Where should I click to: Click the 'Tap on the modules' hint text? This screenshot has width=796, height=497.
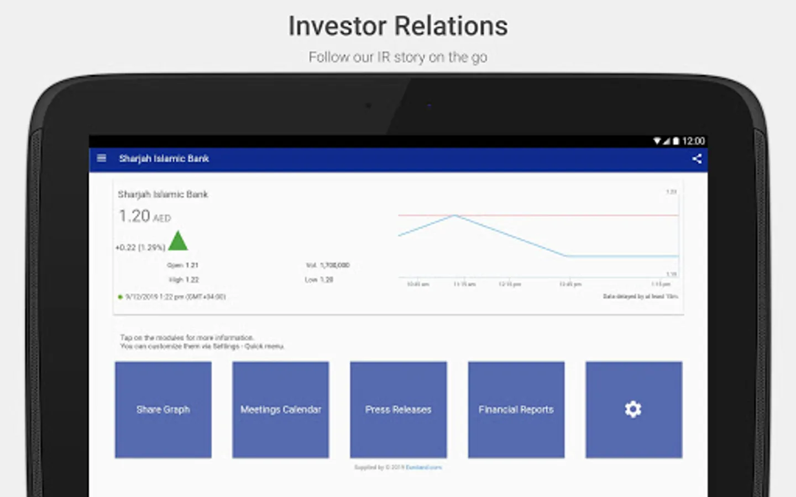point(202,342)
